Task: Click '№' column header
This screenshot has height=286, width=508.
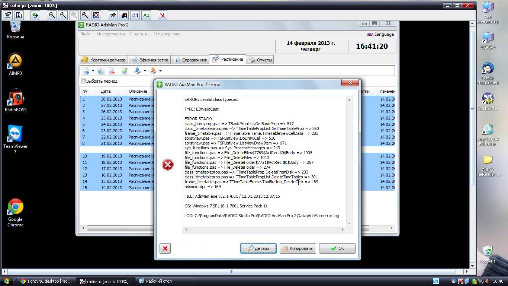Action: click(85, 91)
